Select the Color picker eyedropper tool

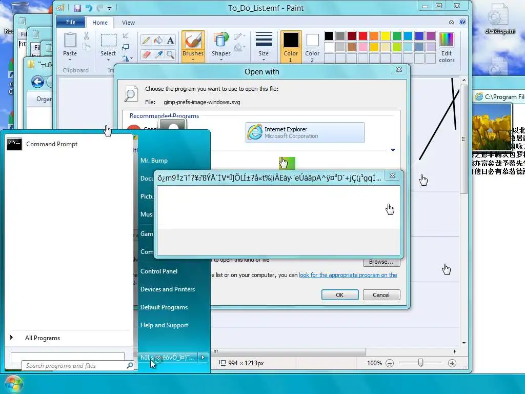point(158,54)
